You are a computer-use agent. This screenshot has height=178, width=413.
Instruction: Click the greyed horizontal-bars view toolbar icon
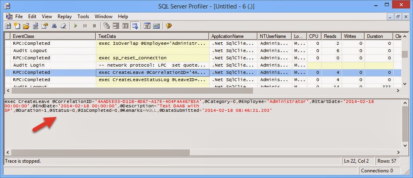point(116,26)
